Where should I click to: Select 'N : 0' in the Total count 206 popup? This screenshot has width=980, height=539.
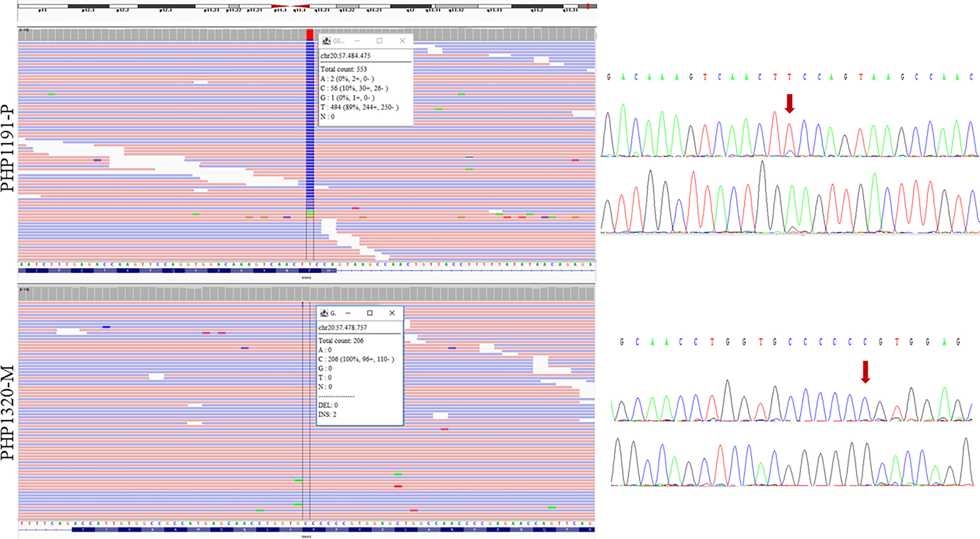point(325,387)
